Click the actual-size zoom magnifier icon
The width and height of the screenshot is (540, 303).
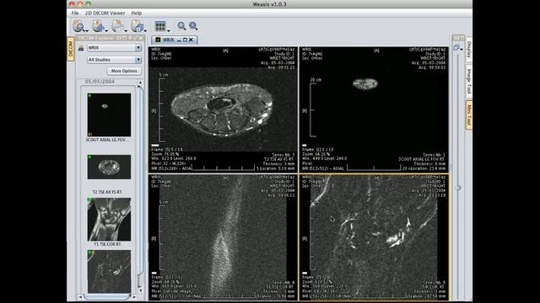pos(181,26)
